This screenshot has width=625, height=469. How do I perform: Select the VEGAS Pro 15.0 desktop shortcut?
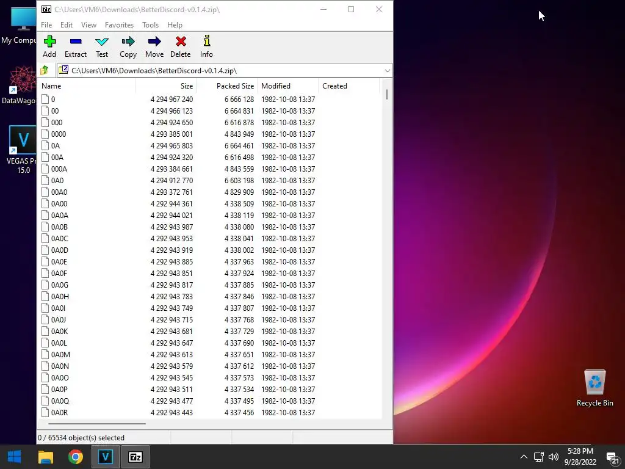click(x=22, y=149)
